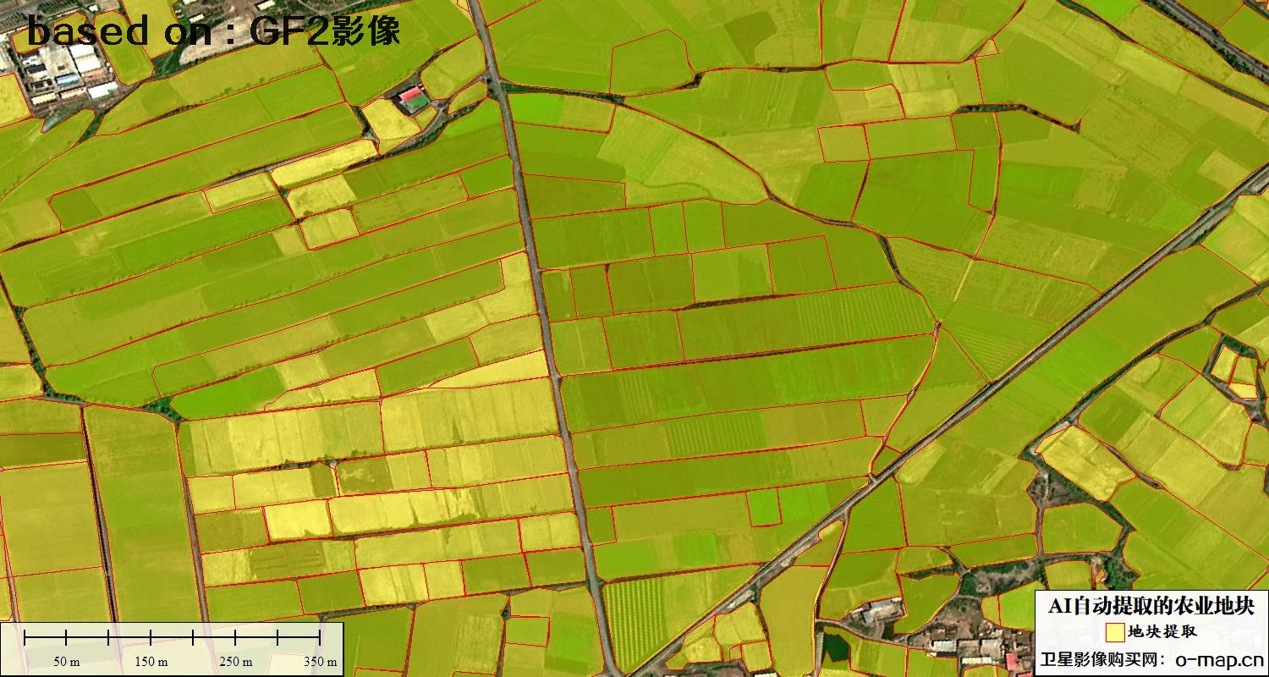Click the 350 m scale bar label
1269x677 pixels.
pos(320,662)
